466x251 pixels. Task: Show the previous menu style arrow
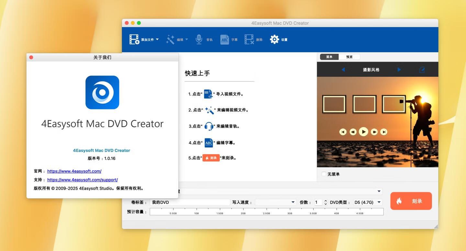coord(343,70)
